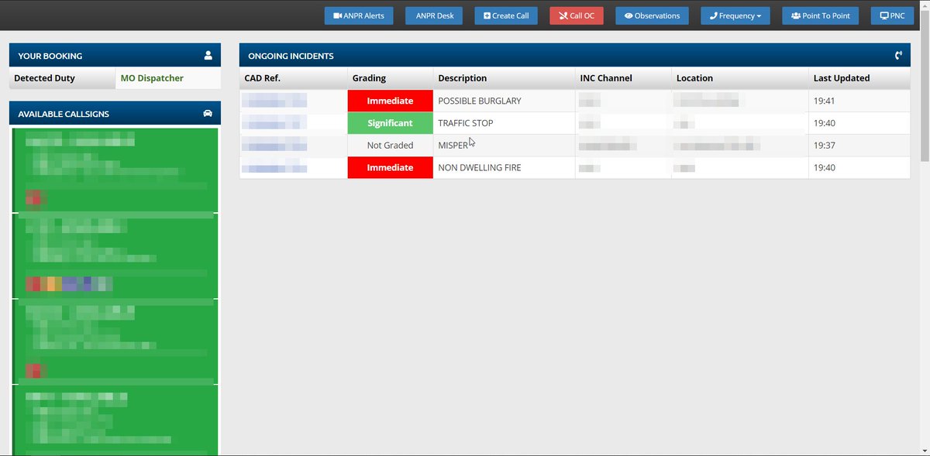Open the PNC button
This screenshot has height=456, width=930.
click(892, 15)
